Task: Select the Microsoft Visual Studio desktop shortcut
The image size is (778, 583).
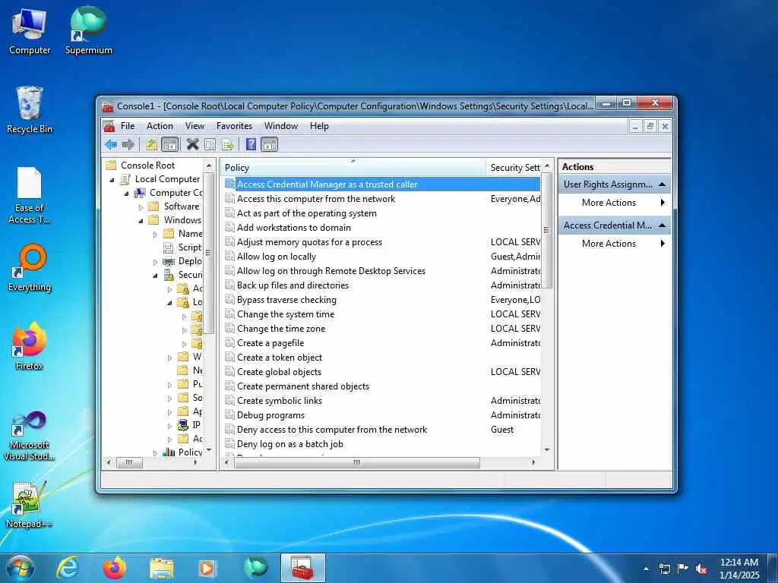Action: tap(29, 436)
